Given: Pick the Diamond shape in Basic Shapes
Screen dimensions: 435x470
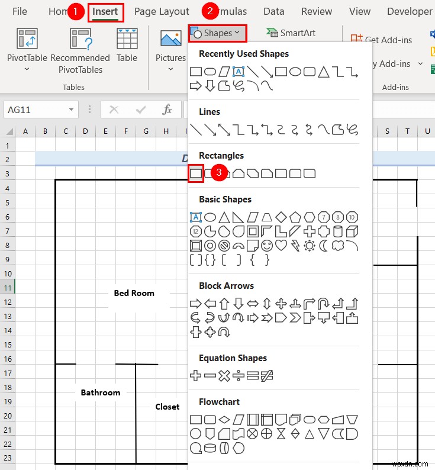Looking at the screenshot, I should pos(281,217).
